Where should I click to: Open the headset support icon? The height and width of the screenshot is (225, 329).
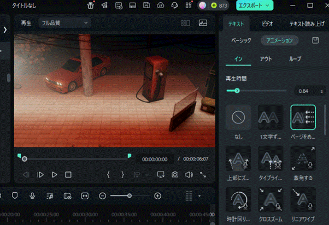[174, 5]
